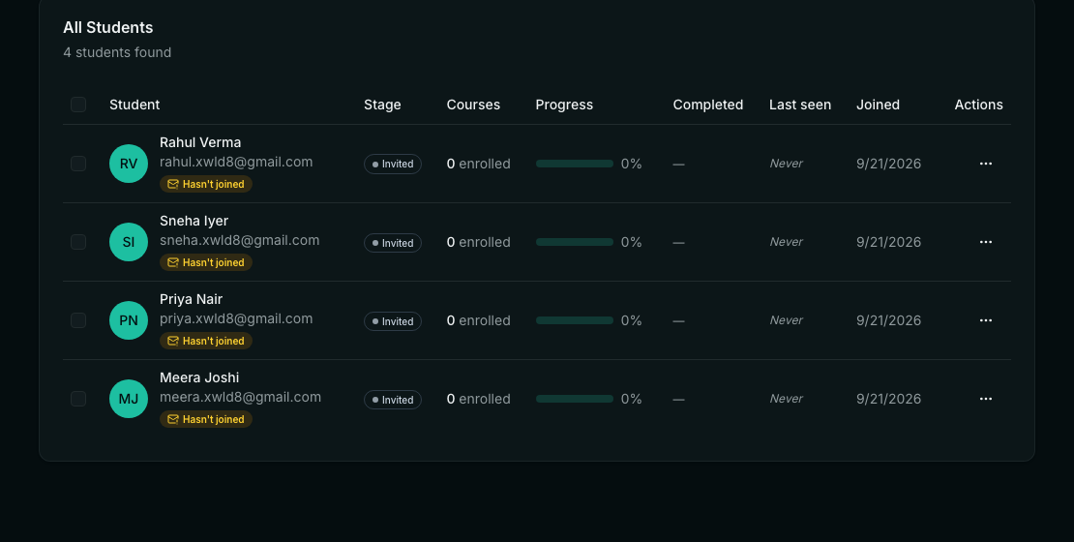Click the Last seen column header
Viewport: 1074px width, 542px height.
800,105
